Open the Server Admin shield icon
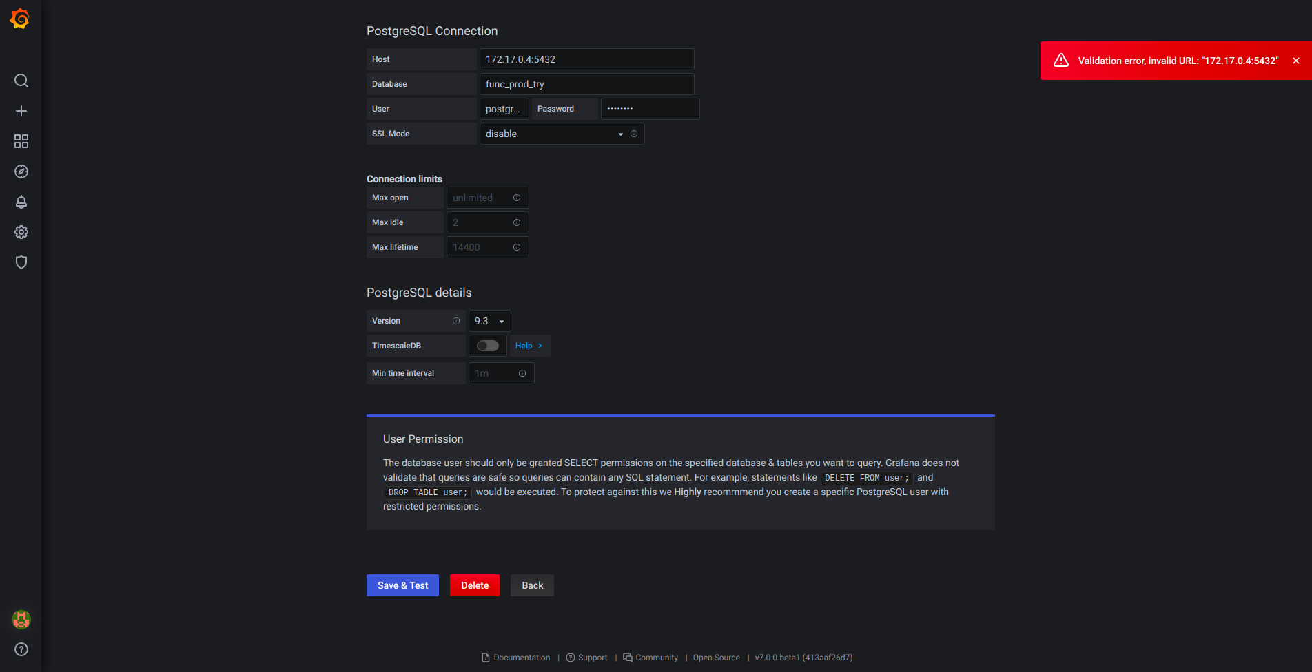This screenshot has height=672, width=1312. [x=21, y=262]
